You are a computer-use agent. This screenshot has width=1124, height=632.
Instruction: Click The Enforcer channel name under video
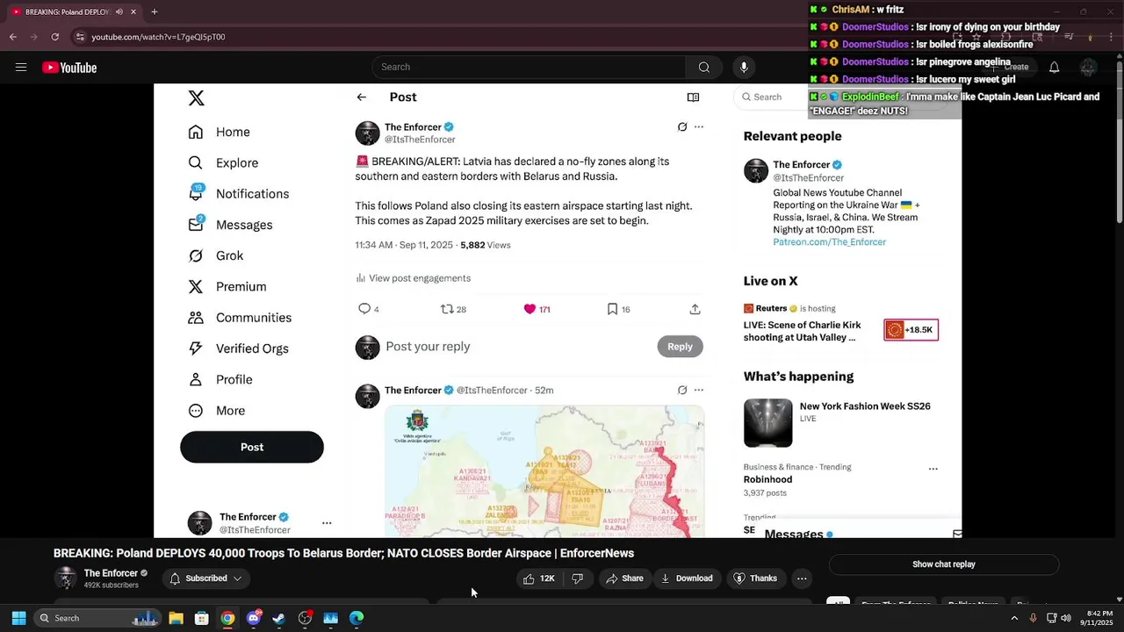[111, 573]
